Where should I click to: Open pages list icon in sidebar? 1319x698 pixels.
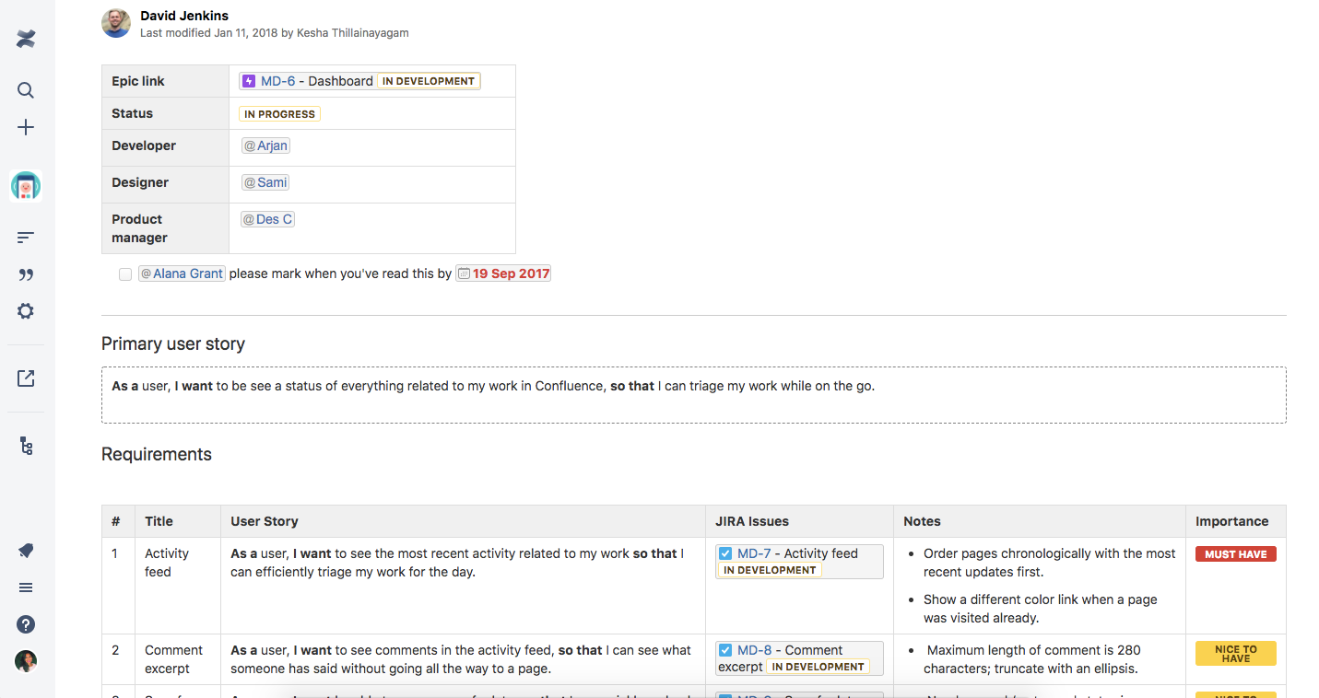(x=26, y=238)
